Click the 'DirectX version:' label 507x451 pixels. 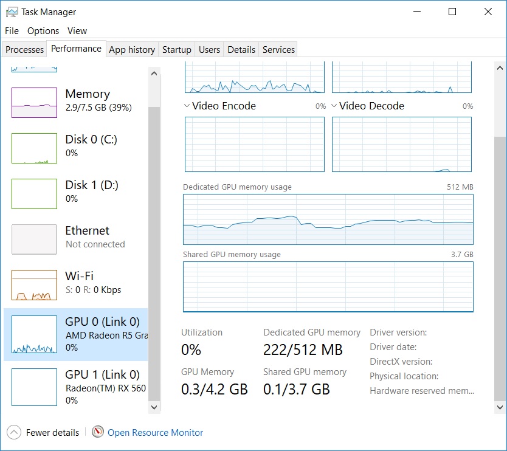tap(401, 362)
